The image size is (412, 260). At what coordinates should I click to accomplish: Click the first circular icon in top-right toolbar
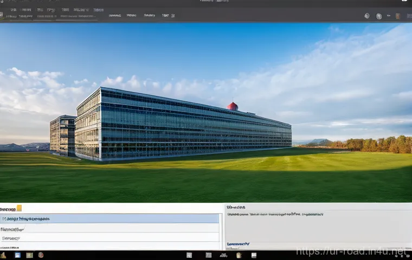tap(367, 16)
